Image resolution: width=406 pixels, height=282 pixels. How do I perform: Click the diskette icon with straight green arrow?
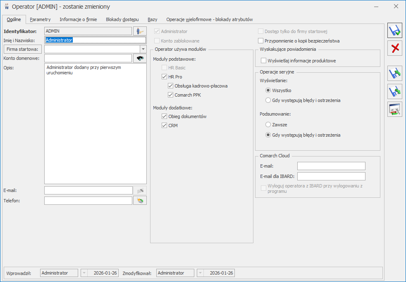(x=394, y=91)
